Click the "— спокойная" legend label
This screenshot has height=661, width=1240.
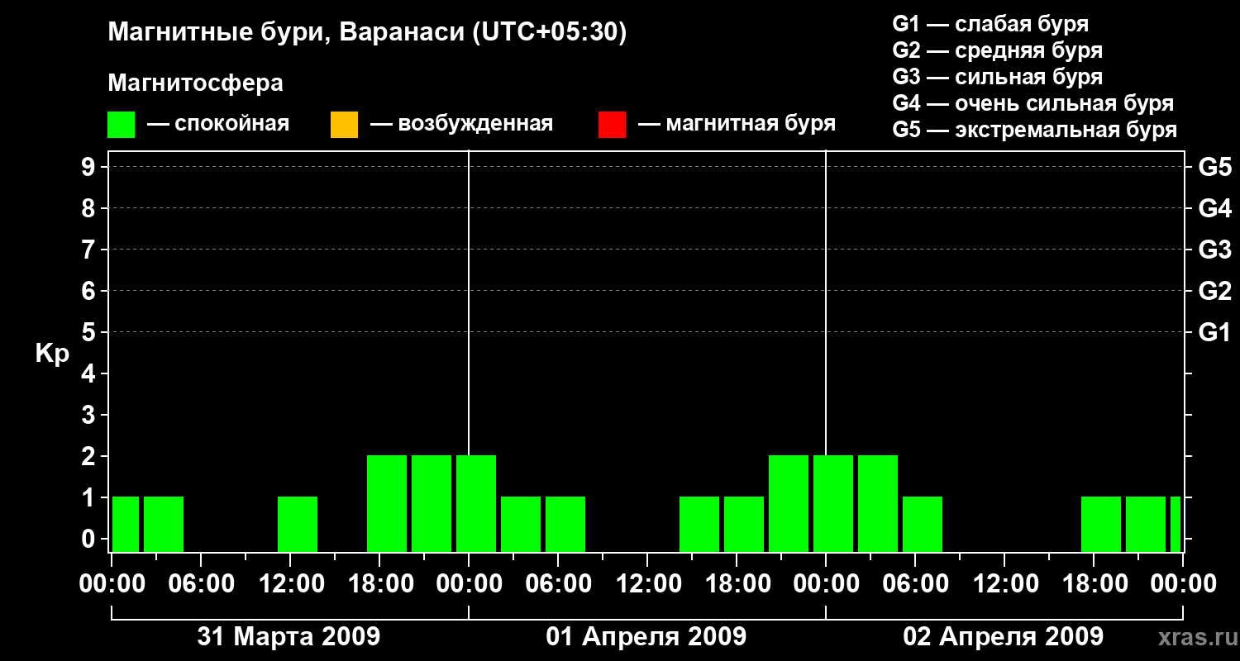pos(218,124)
